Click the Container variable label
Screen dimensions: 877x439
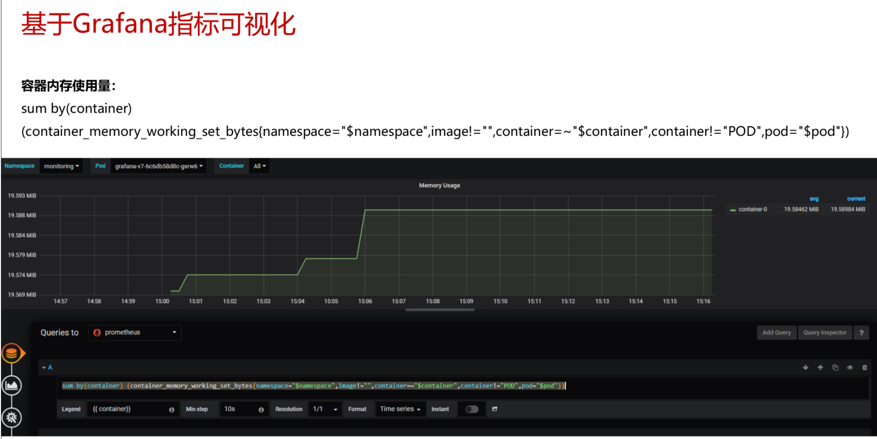pyautogui.click(x=231, y=166)
